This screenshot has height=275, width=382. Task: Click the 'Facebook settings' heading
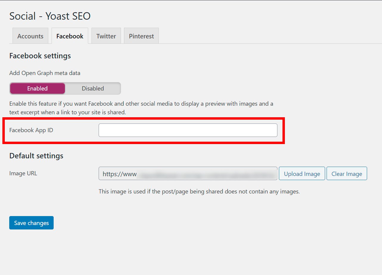[40, 56]
